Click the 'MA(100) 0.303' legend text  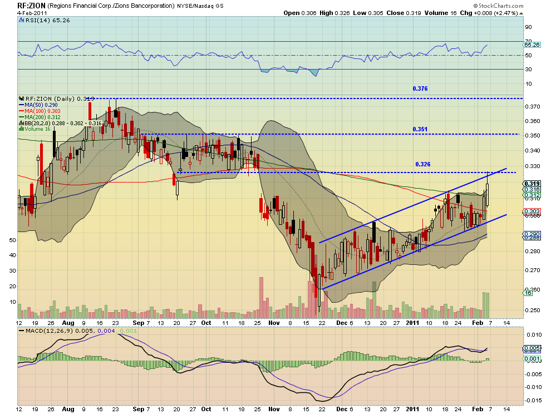coord(42,111)
